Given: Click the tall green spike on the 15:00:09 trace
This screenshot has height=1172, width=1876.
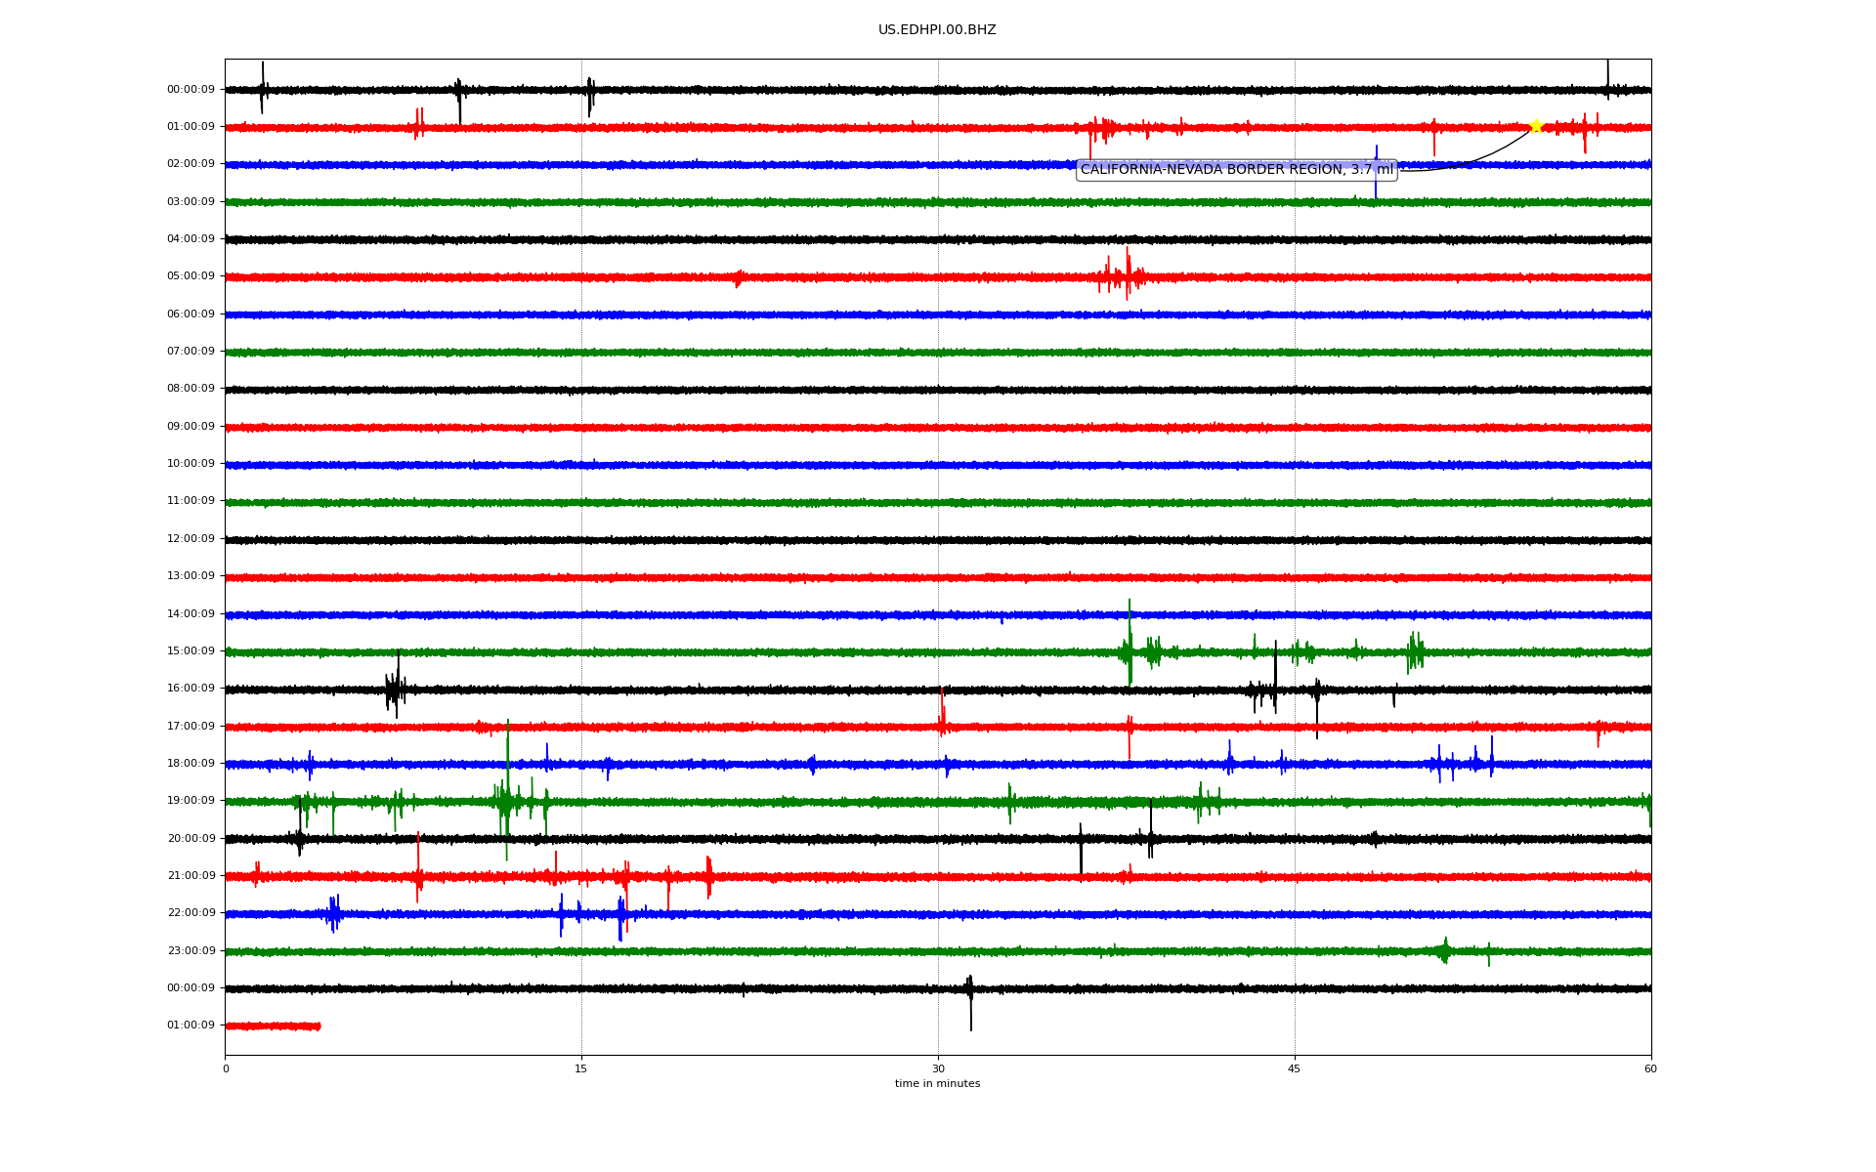Looking at the screenshot, I should pos(1130,643).
